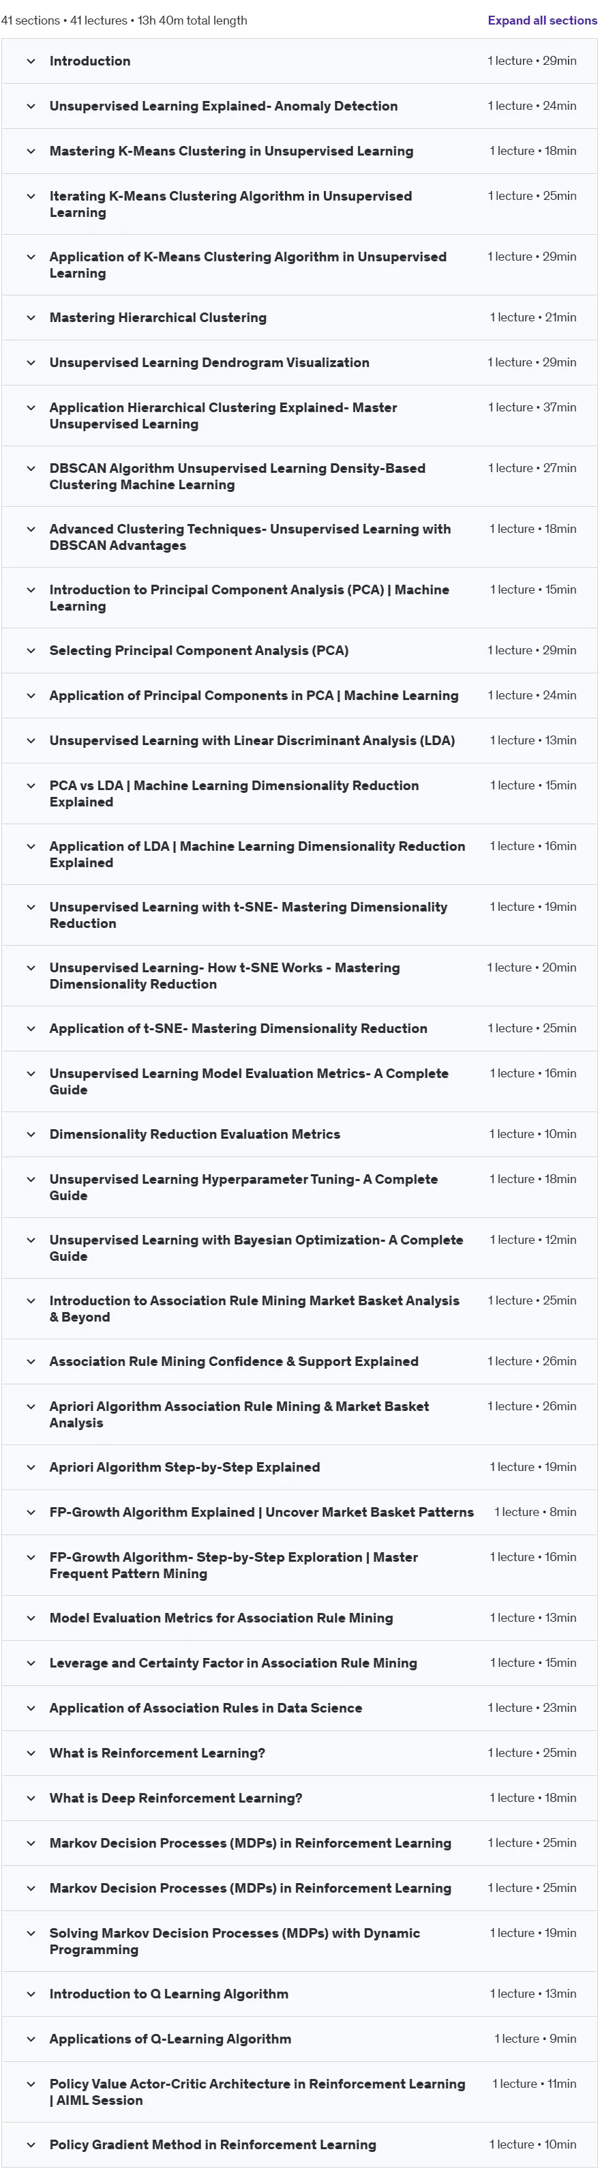
Task: Click chevron icon for What is Reinforcement Learning?
Action: click(x=31, y=1753)
